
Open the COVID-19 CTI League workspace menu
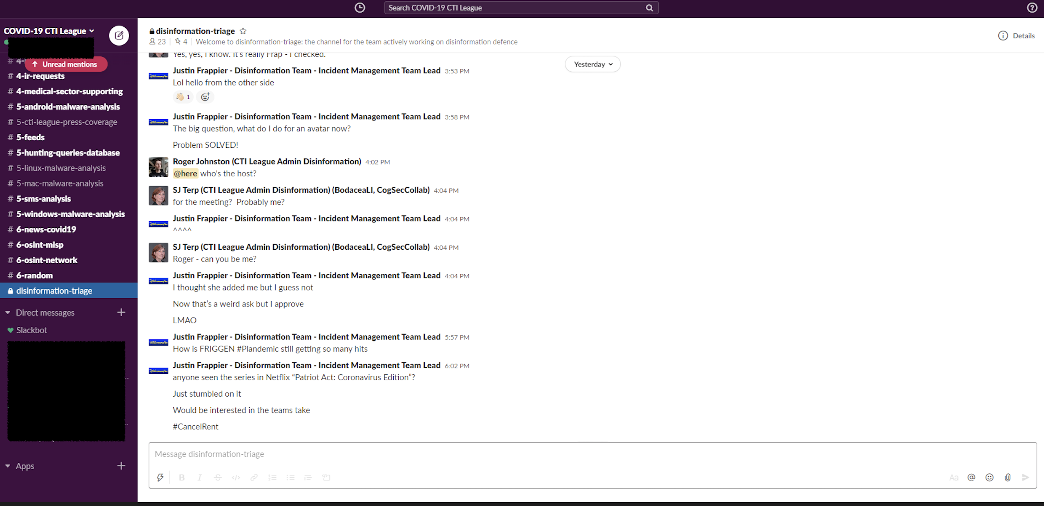coord(49,31)
